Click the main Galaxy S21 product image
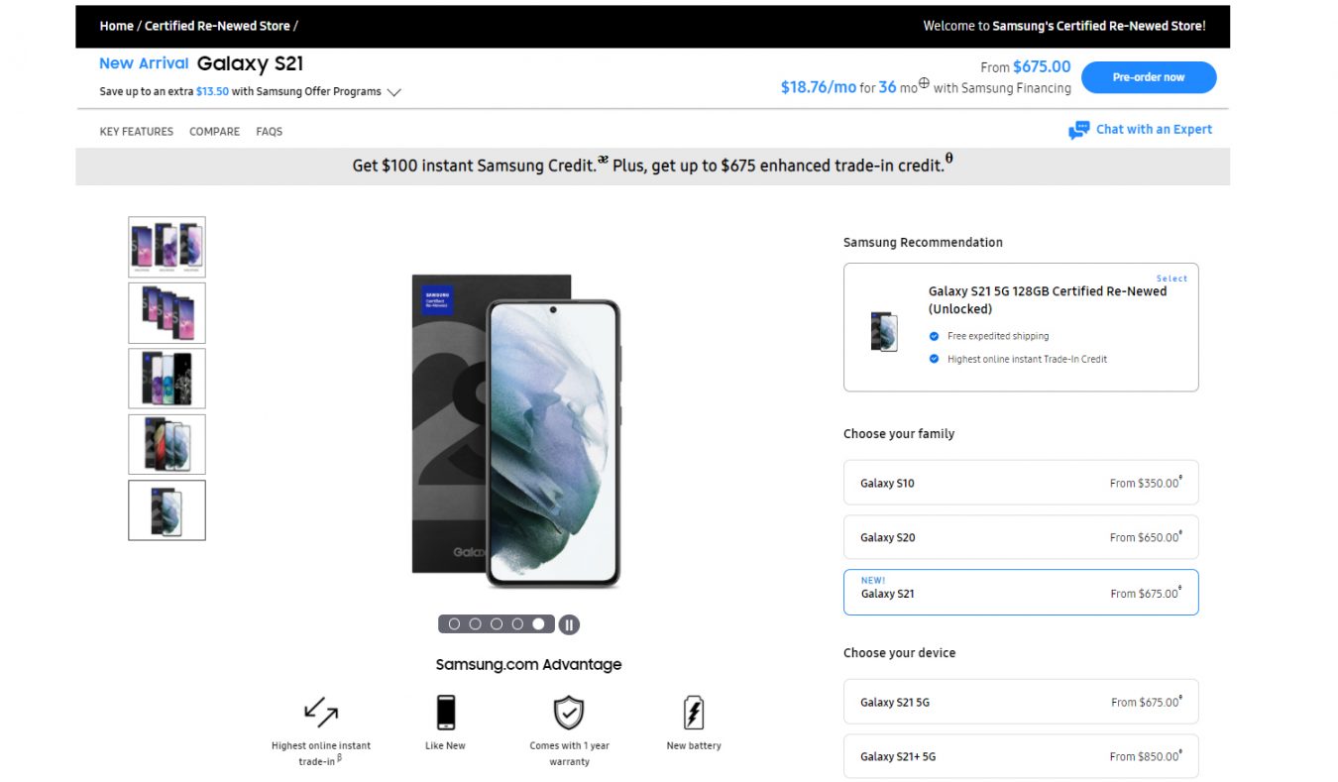This screenshot has height=782, width=1338. click(516, 430)
